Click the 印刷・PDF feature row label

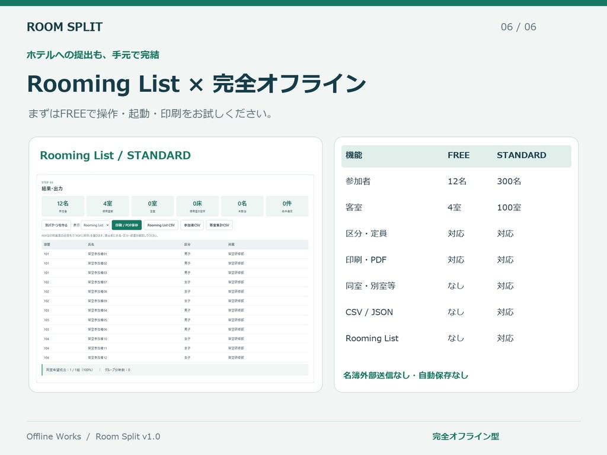[366, 259]
